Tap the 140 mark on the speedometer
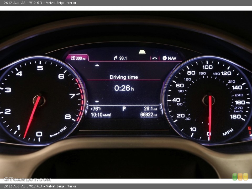The image size is (252, 189). (237, 88)
